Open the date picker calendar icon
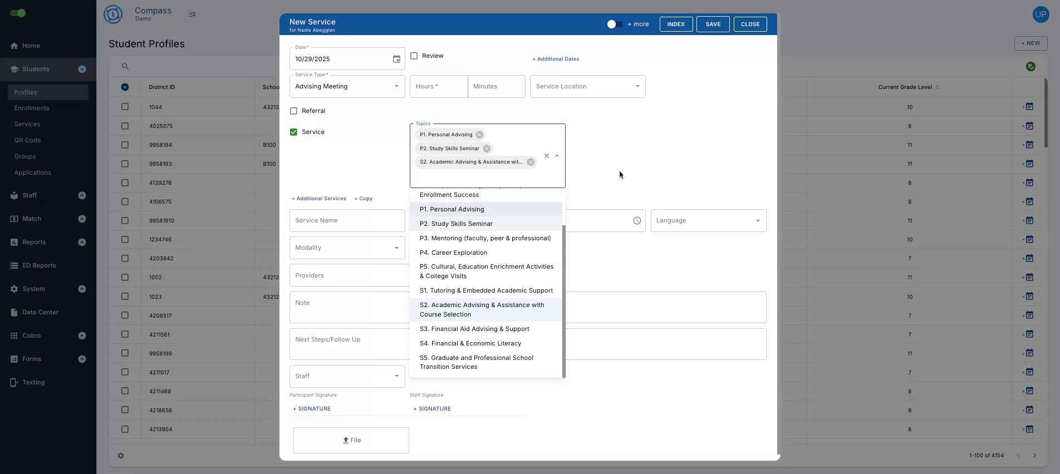The image size is (1060, 474). pos(396,59)
